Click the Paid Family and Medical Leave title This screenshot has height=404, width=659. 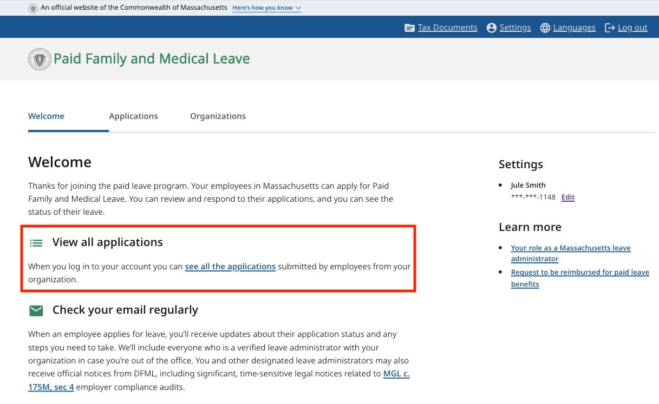[152, 59]
